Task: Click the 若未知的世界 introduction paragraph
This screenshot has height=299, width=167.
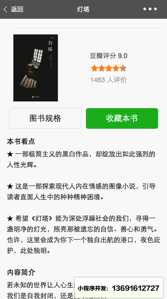Action: pos(41,290)
